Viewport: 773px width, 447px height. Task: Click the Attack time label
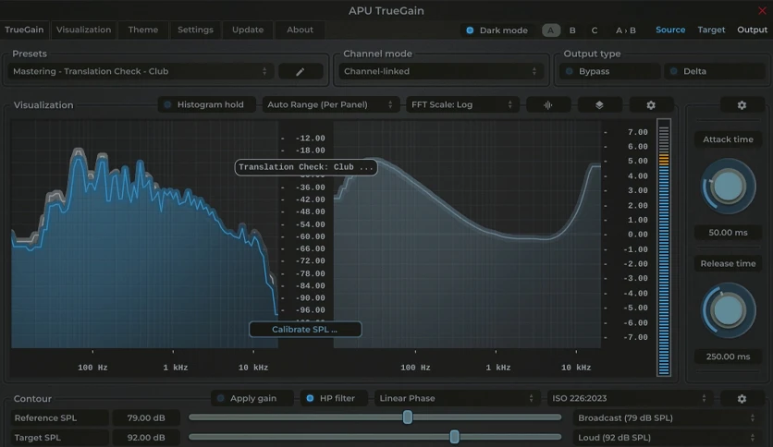point(728,139)
